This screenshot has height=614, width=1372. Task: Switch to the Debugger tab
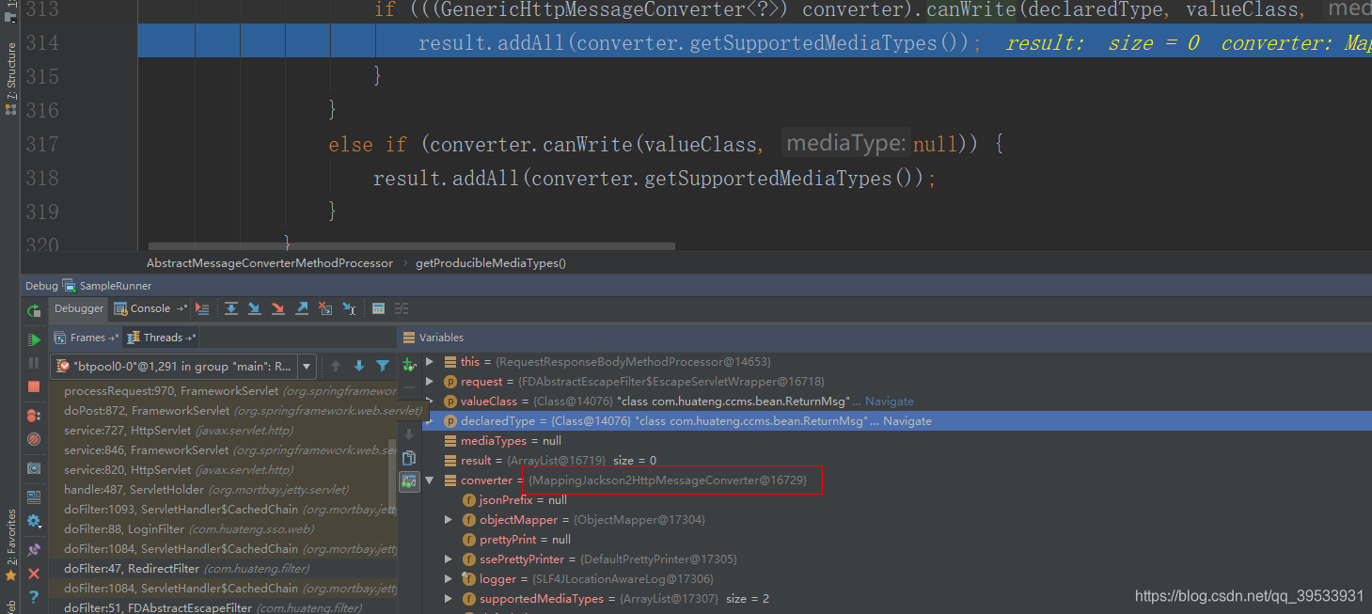point(79,308)
